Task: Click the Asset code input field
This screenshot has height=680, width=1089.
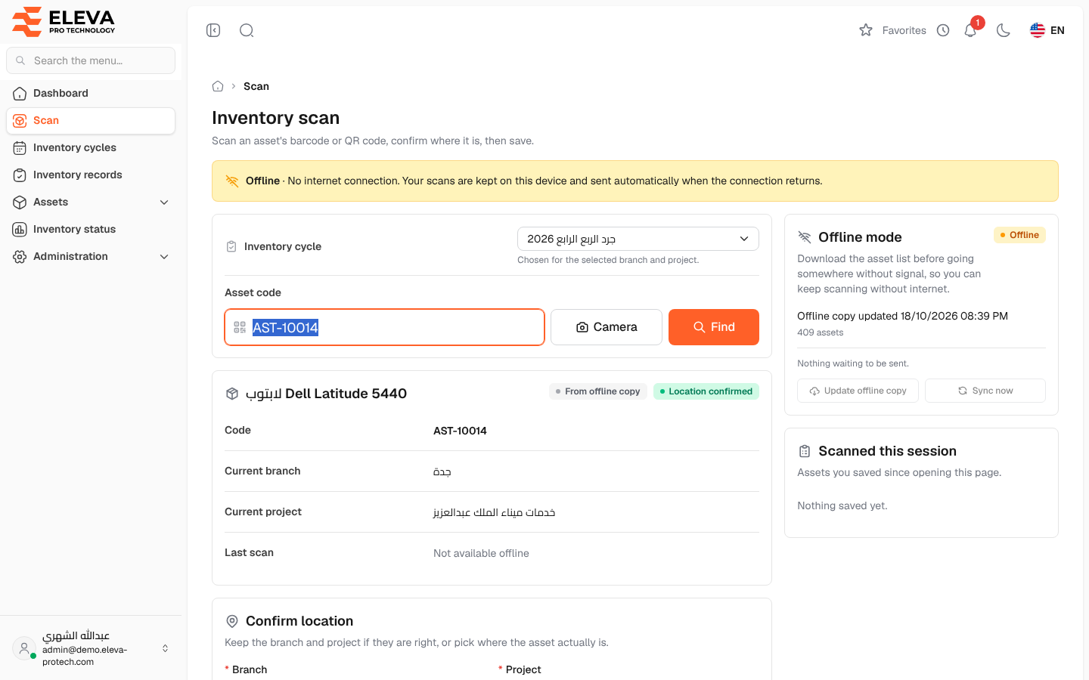Action: [384, 327]
